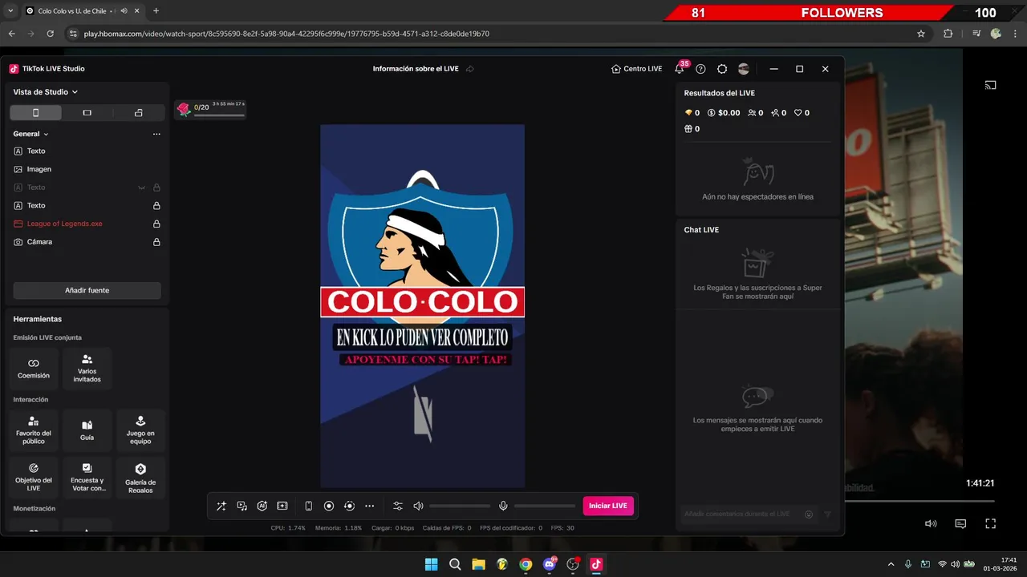The image size is (1027, 577).
Task: Seek on the HBO Max progress bar
Action: [919, 501]
